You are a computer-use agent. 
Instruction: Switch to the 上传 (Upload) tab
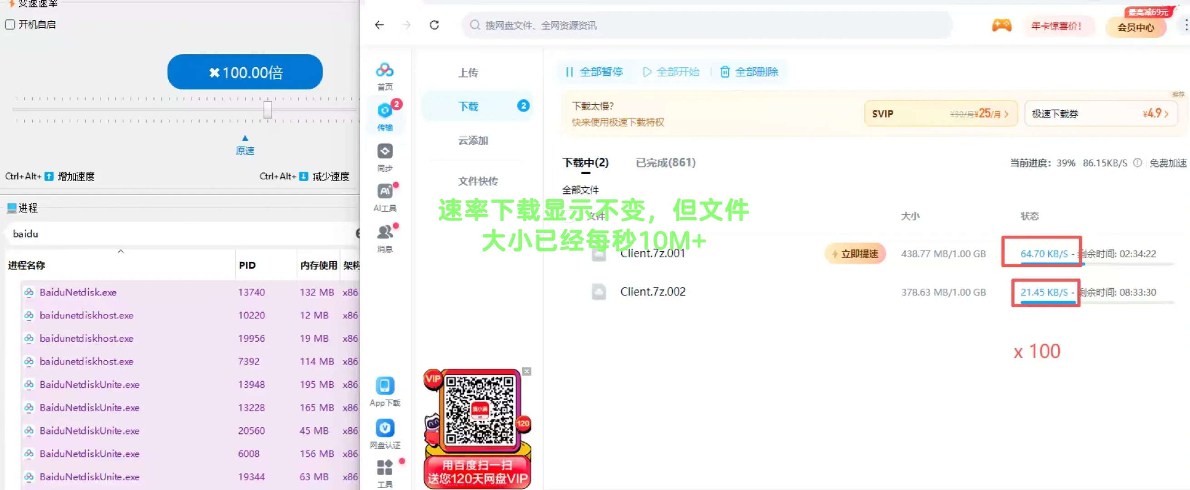point(468,73)
